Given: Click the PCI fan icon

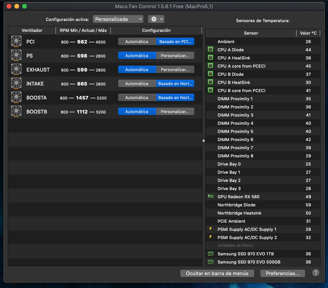Looking at the screenshot, I should coord(16,42).
